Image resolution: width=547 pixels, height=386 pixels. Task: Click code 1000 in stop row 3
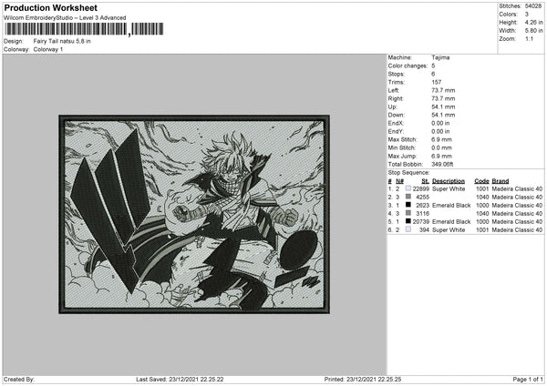click(482, 205)
